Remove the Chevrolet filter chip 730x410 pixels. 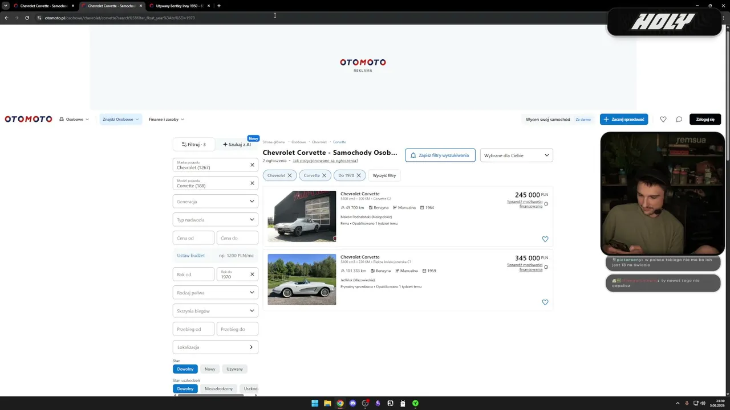point(290,175)
